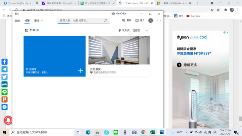242x136 pixels.
Task: Share page via Twitter sidebar icon
Action: (4, 77)
